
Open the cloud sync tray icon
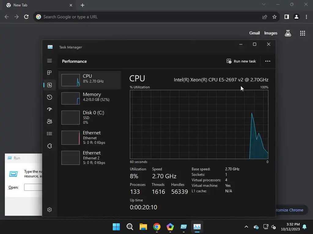coord(256,227)
